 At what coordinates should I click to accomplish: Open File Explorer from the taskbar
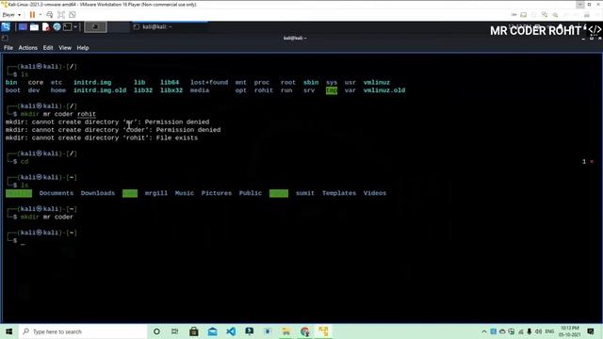click(286, 331)
